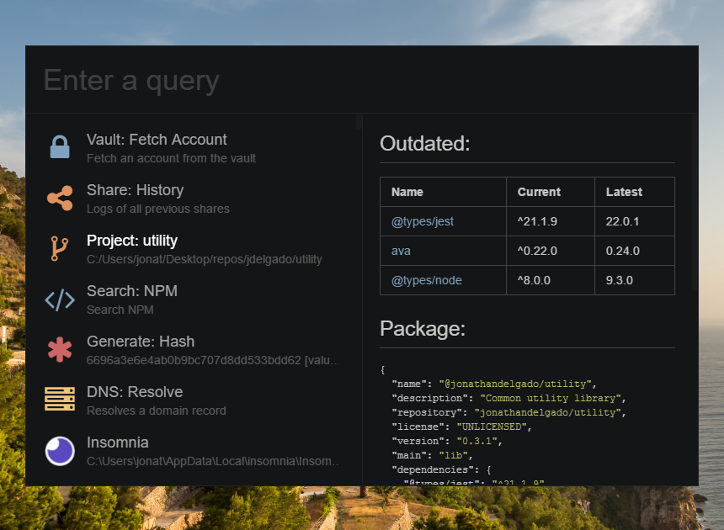Image resolution: width=724 pixels, height=530 pixels.
Task: Click the Insomnia path under AppData
Action: tap(212, 461)
